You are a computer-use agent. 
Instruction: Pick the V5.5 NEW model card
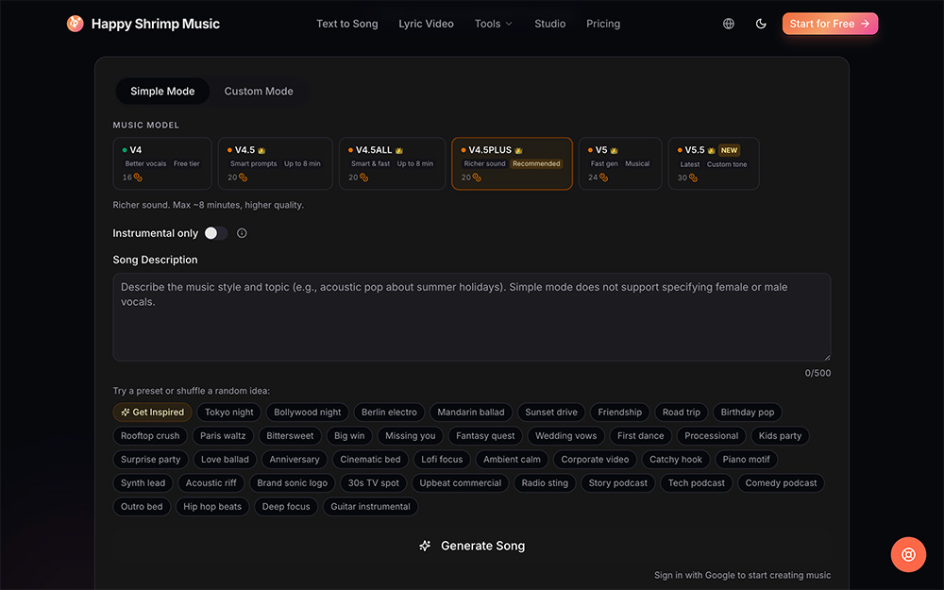[x=714, y=163]
